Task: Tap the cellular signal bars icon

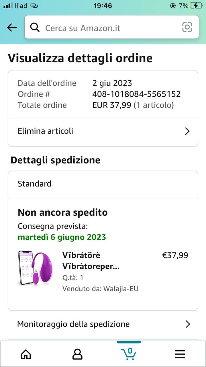Action: point(8,5)
